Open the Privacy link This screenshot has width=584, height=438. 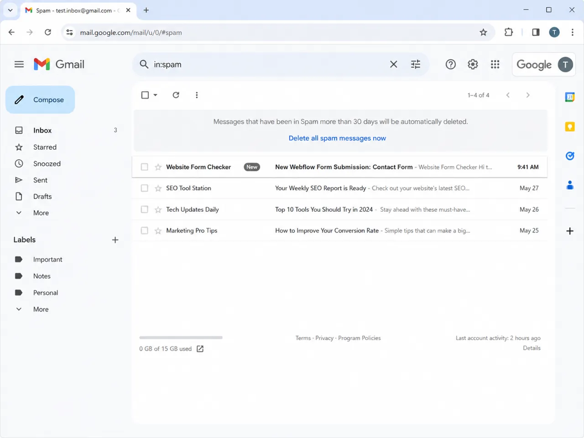coord(324,338)
